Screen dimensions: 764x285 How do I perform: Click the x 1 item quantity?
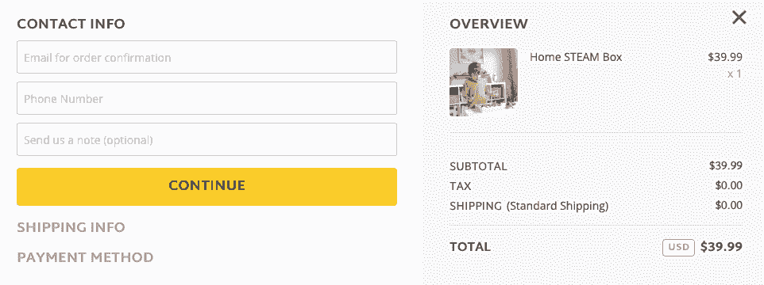pos(735,74)
